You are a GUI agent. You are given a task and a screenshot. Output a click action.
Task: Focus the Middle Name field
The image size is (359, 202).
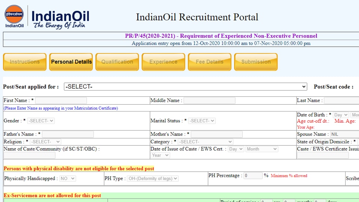click(x=209, y=101)
